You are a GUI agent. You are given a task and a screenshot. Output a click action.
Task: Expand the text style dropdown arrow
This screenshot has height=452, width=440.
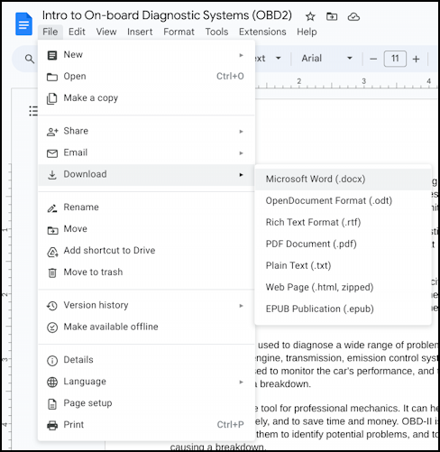(279, 58)
